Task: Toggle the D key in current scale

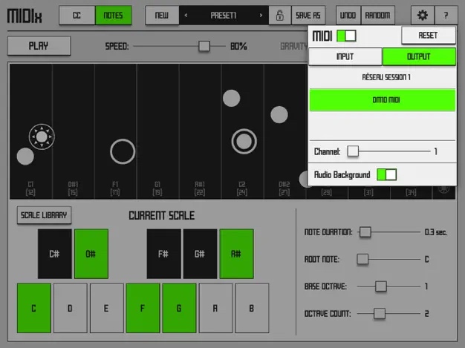Action: [x=71, y=308]
